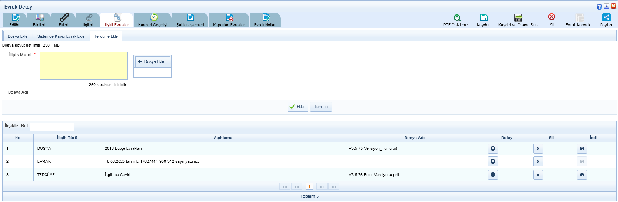Click the Evrak Kopyala icon
The image size is (618, 202).
pyautogui.click(x=579, y=18)
